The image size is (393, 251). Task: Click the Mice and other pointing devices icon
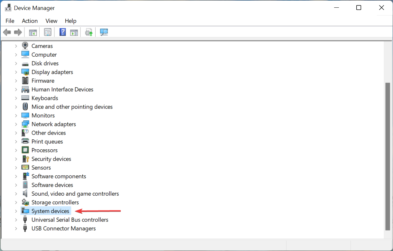[x=25, y=107]
